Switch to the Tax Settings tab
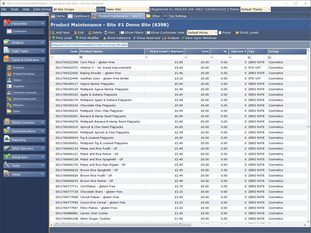This screenshot has width=311, height=233. tap(175, 16)
